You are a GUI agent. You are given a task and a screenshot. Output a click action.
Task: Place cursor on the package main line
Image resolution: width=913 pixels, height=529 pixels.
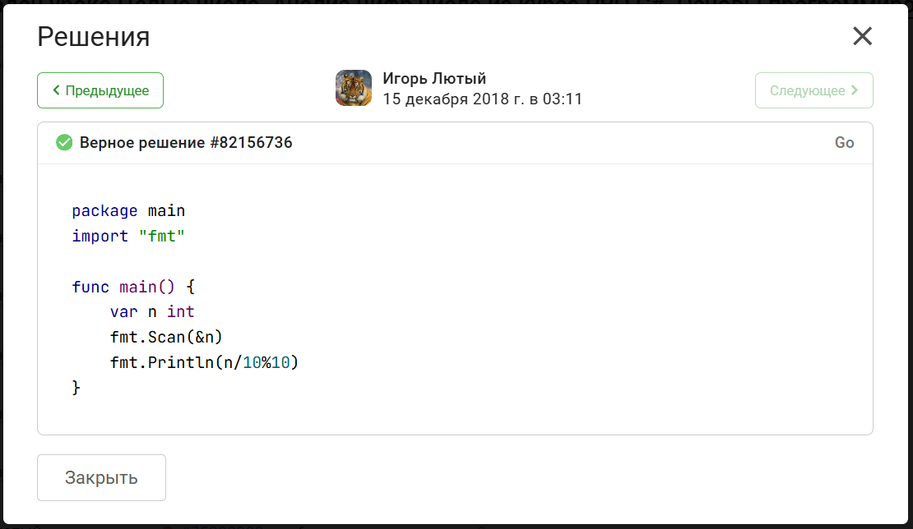[x=128, y=210]
